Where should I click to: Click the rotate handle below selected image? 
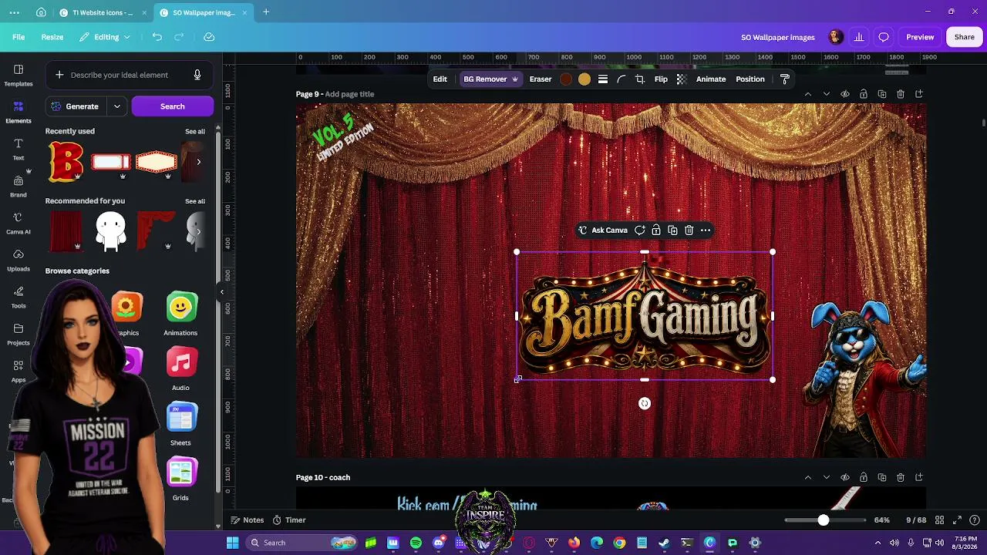pyautogui.click(x=645, y=403)
